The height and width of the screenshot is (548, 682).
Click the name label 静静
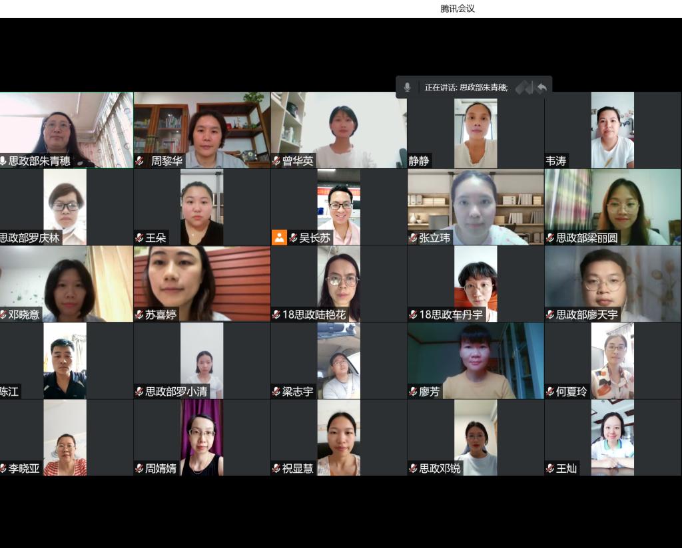[419, 161]
